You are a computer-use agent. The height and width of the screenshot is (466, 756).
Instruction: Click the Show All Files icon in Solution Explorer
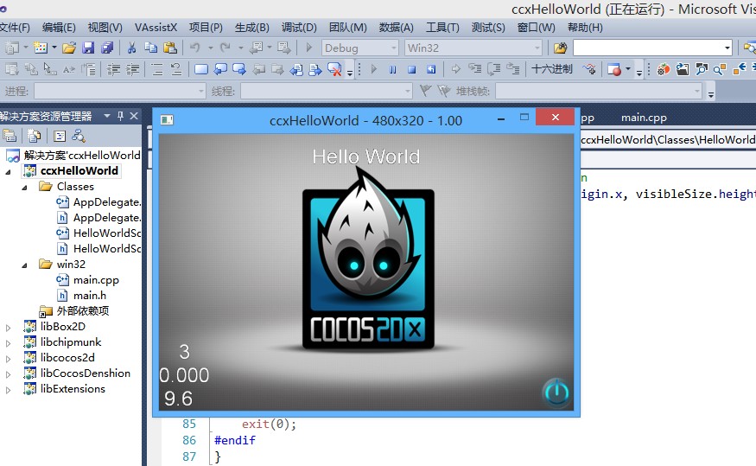(x=34, y=136)
